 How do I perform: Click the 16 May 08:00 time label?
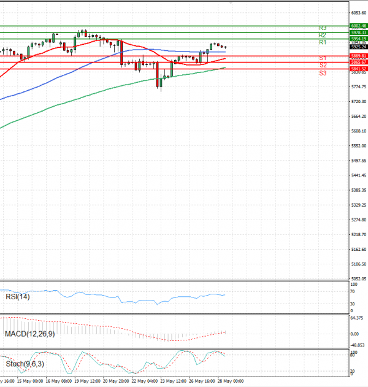click(59, 381)
